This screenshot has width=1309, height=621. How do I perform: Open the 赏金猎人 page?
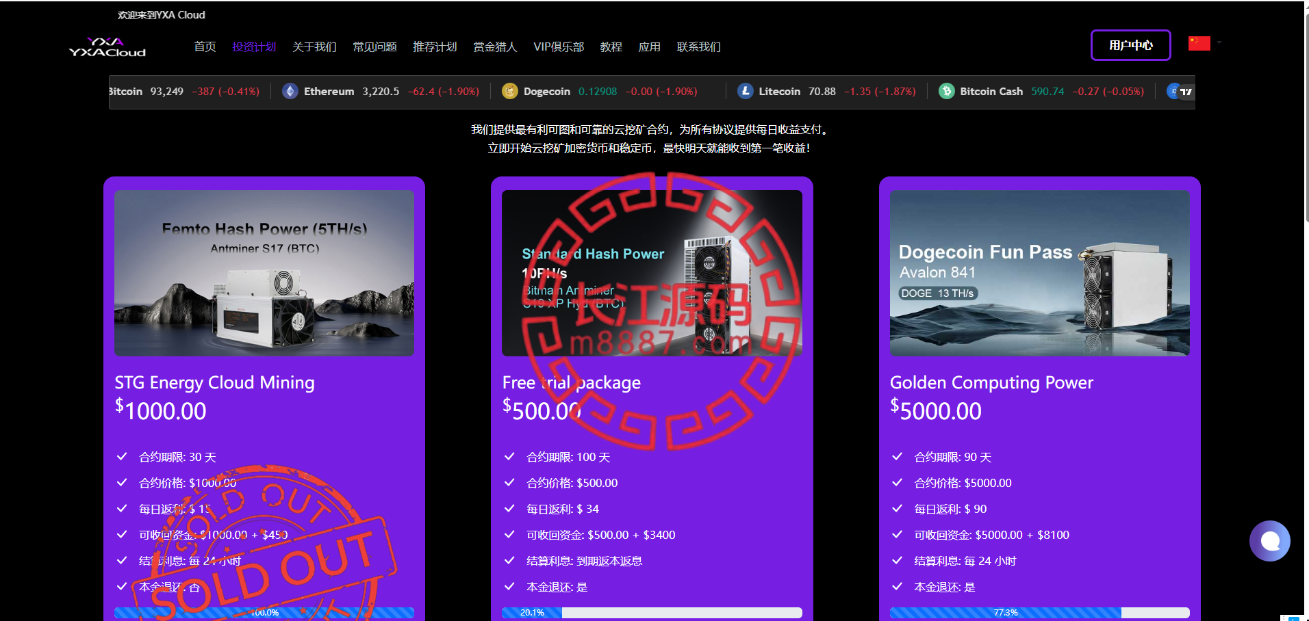click(495, 47)
